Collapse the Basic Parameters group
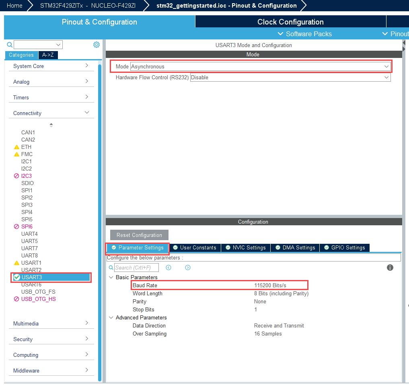 pyautogui.click(x=111, y=278)
